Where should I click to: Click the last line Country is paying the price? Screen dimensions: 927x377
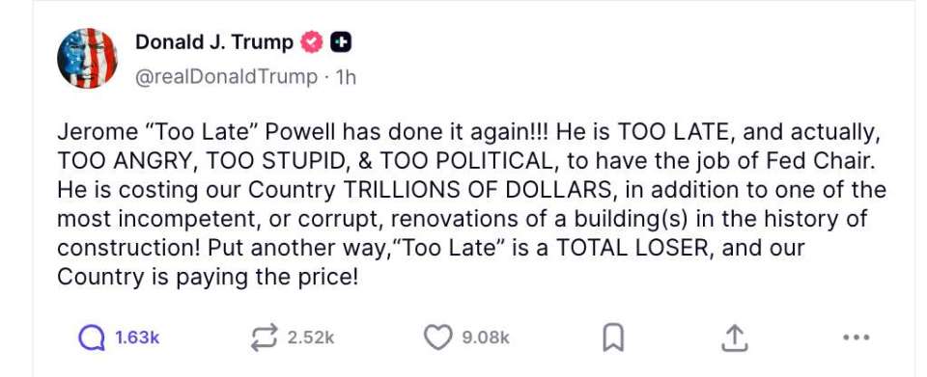[x=209, y=277]
